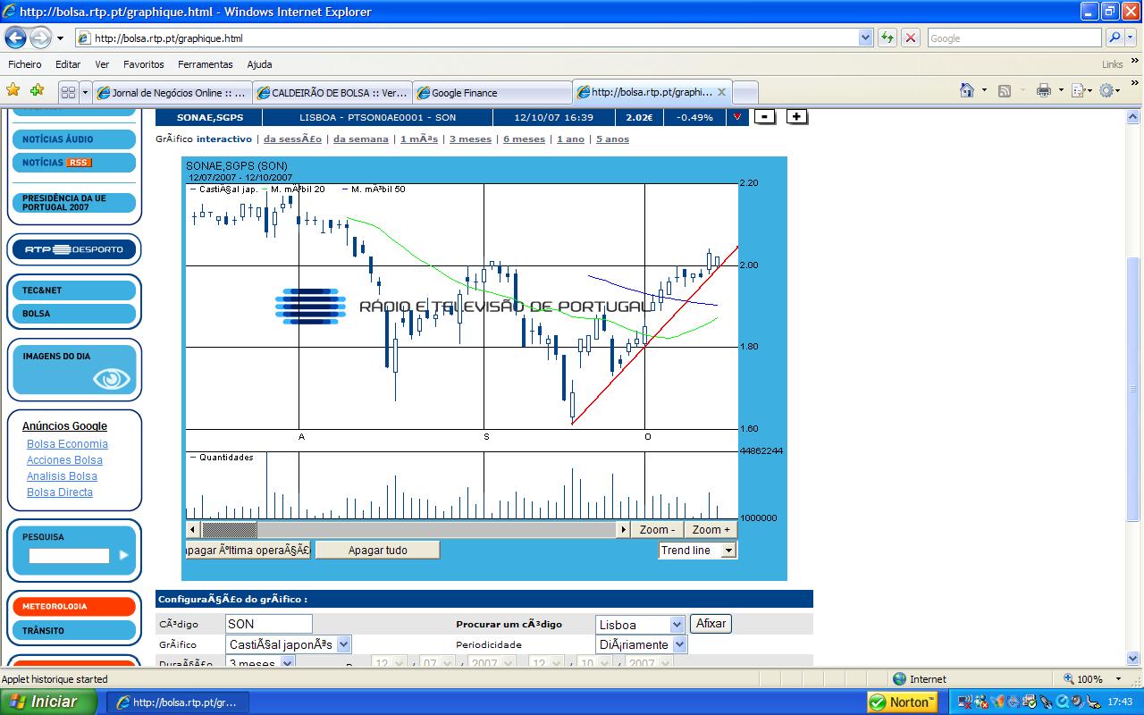Image resolution: width=1144 pixels, height=715 pixels.
Task: Click the Notícias RSS badge
Action: pos(80,163)
